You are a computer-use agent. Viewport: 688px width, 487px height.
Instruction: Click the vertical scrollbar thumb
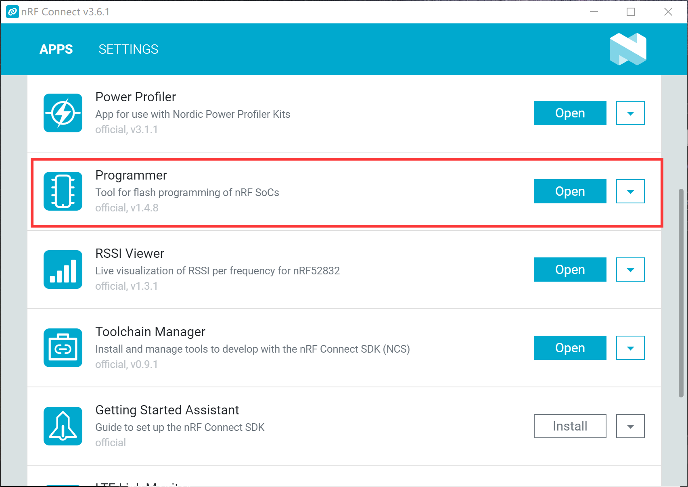681,293
